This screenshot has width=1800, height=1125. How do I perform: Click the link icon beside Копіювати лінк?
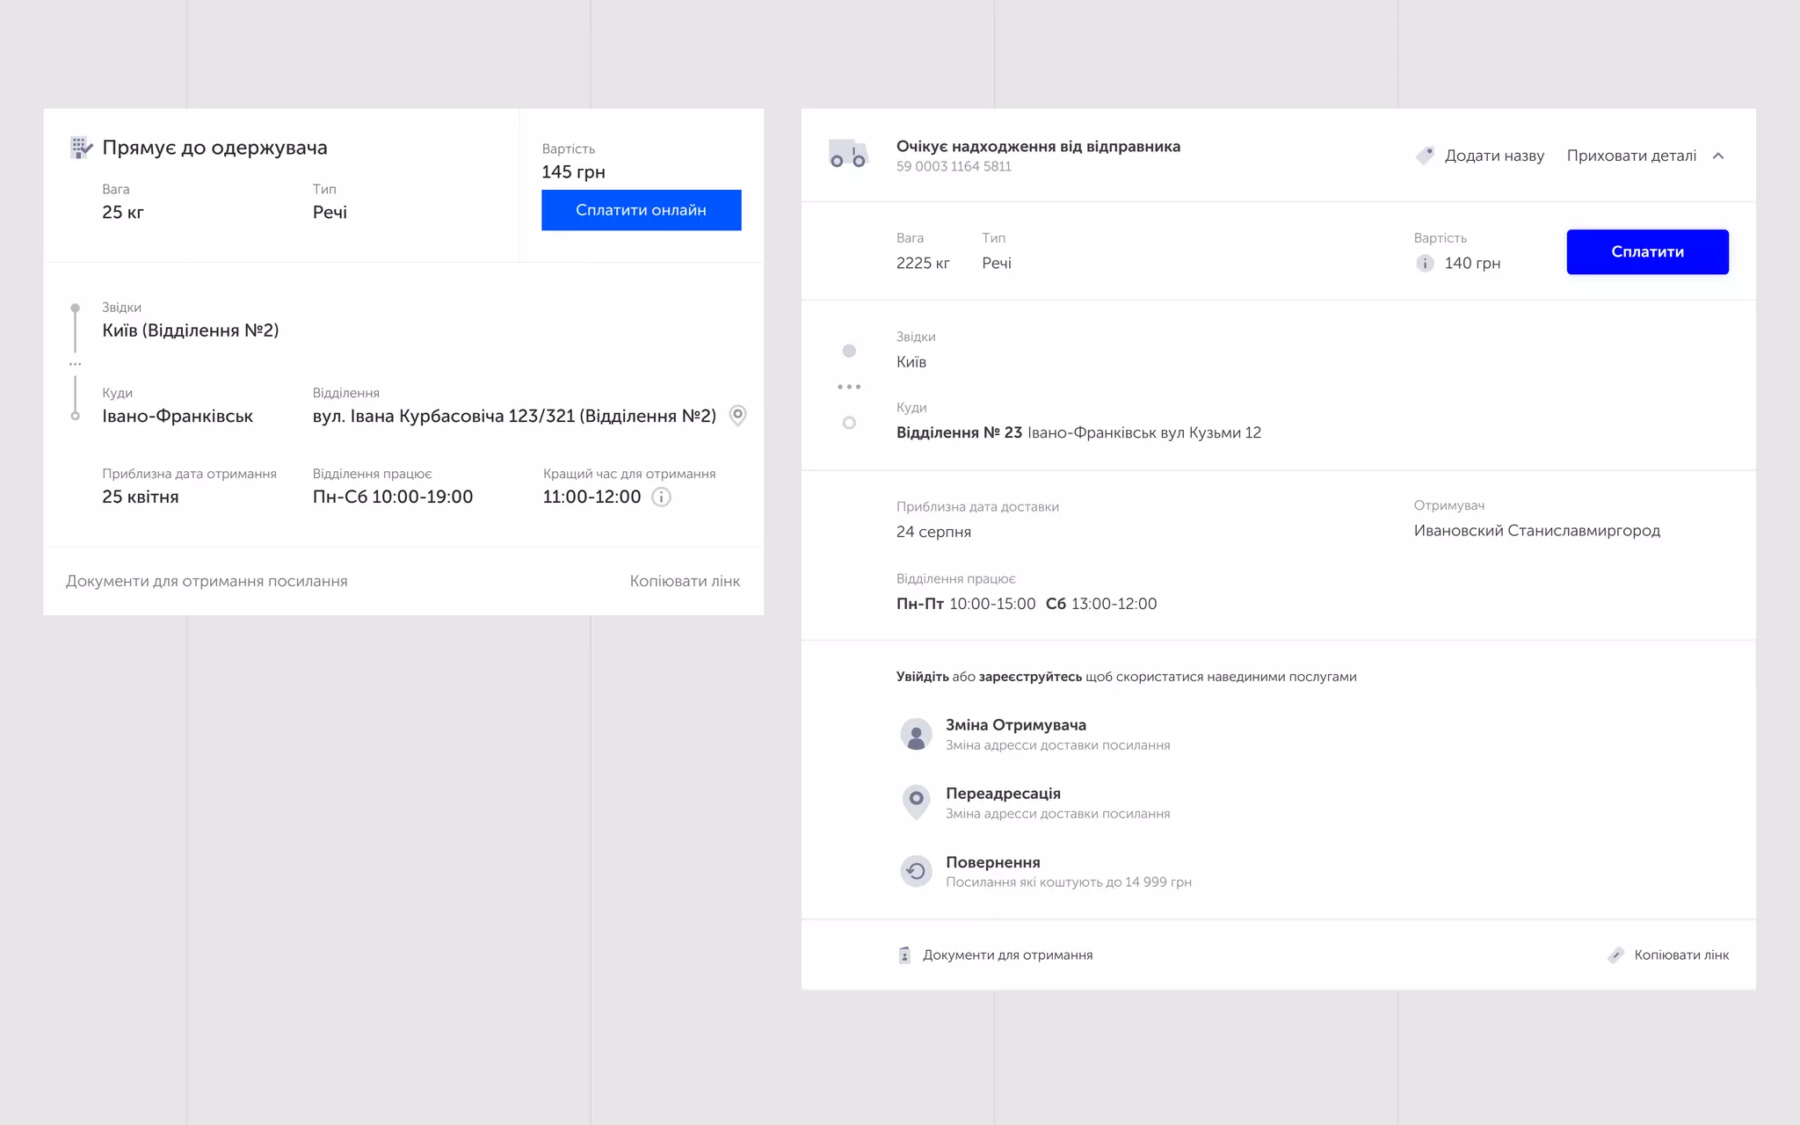(x=1615, y=955)
